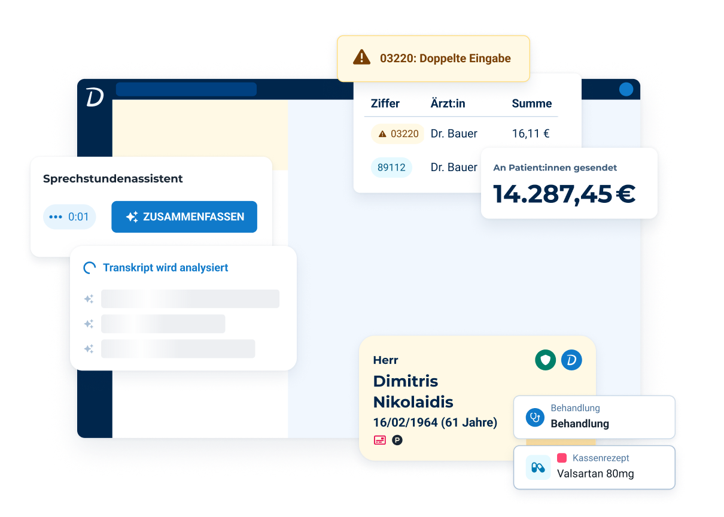The width and height of the screenshot is (724, 517).
Task: Select billing code 03220 tag
Action: coord(398,134)
